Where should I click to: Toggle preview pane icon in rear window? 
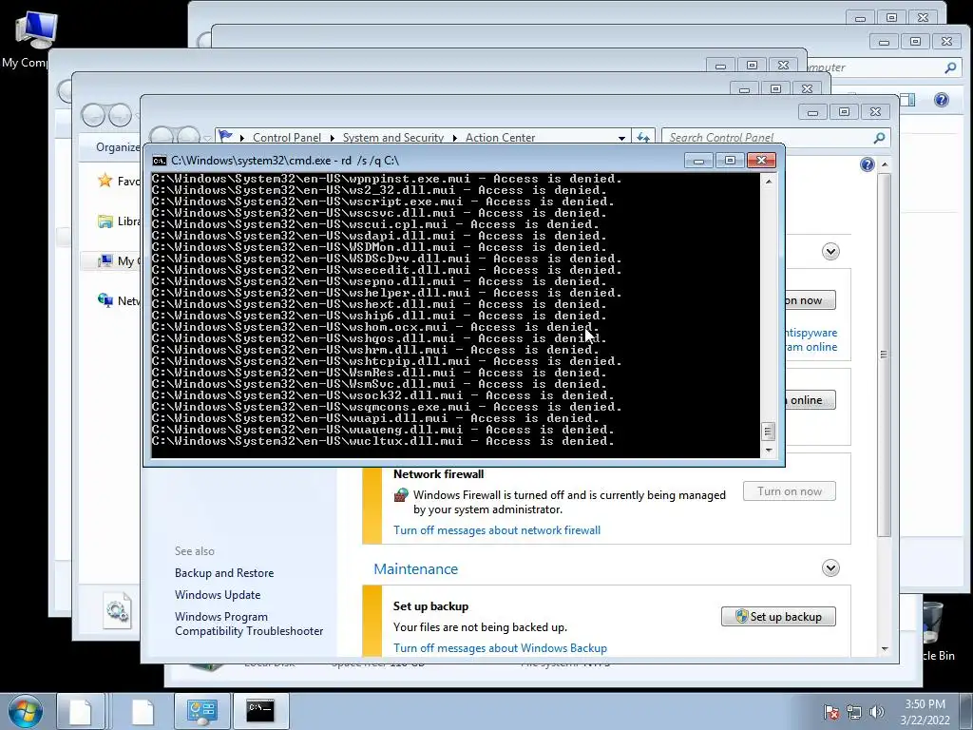[x=907, y=100]
